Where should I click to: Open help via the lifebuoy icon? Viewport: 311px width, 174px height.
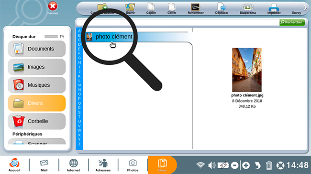click(280, 165)
